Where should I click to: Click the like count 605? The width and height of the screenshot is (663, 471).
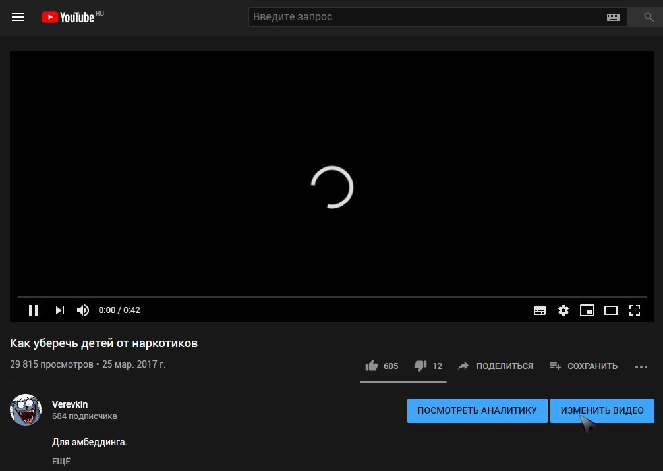(x=391, y=366)
